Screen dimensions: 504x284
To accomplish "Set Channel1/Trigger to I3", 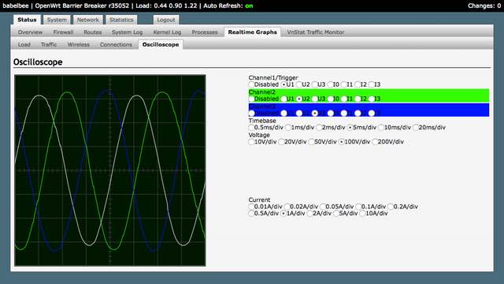I will click(x=371, y=84).
